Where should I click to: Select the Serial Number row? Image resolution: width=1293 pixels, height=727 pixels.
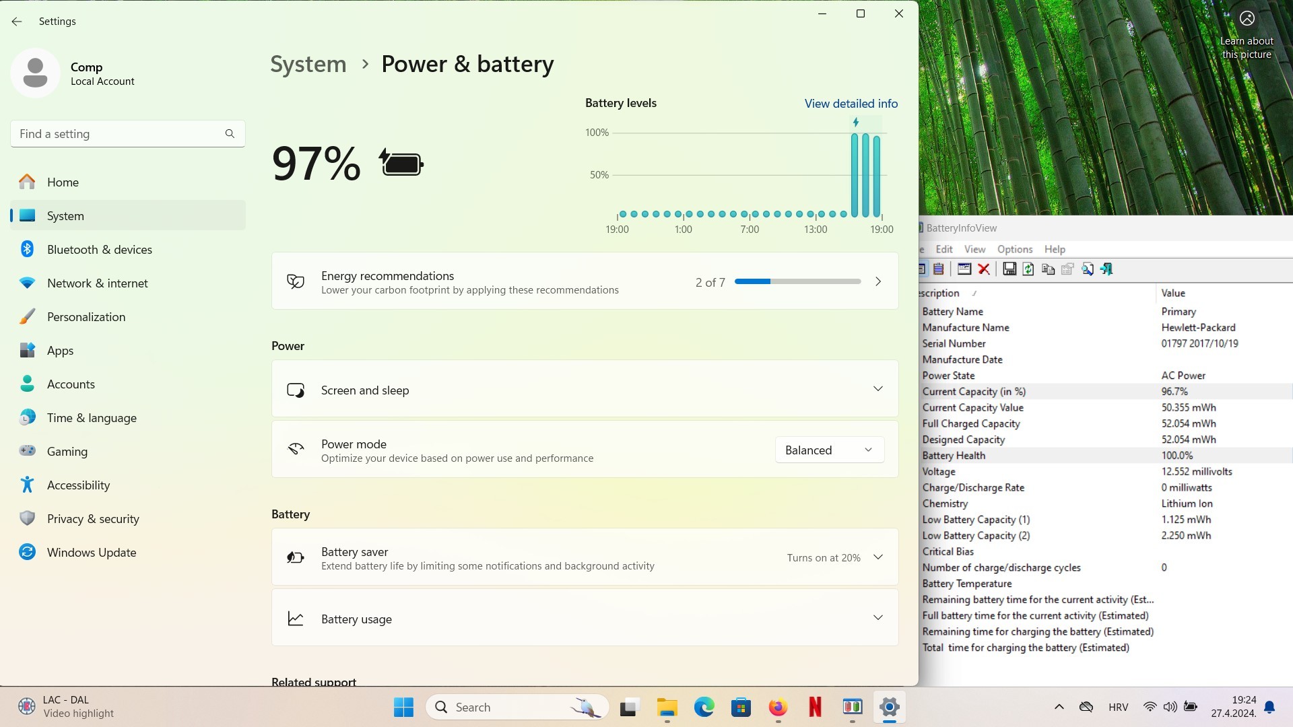click(x=1106, y=343)
